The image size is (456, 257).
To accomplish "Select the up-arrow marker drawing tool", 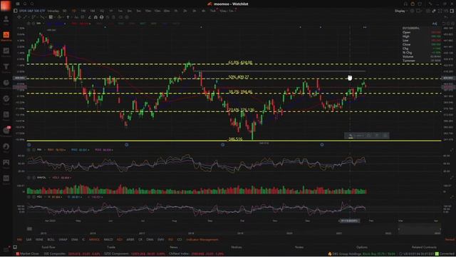I will click(68, 17).
